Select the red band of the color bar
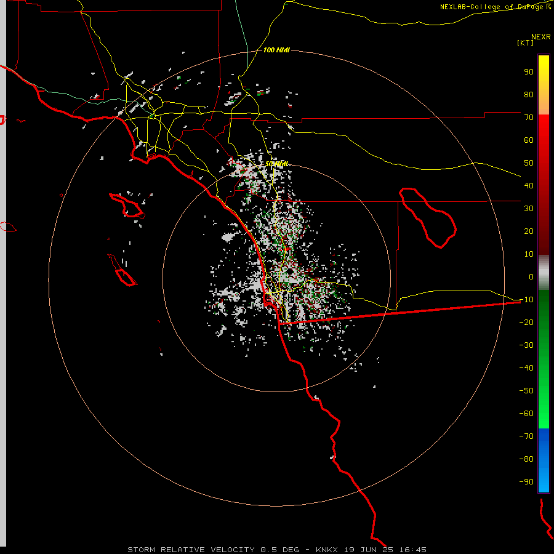554x554 pixels. tap(544, 185)
